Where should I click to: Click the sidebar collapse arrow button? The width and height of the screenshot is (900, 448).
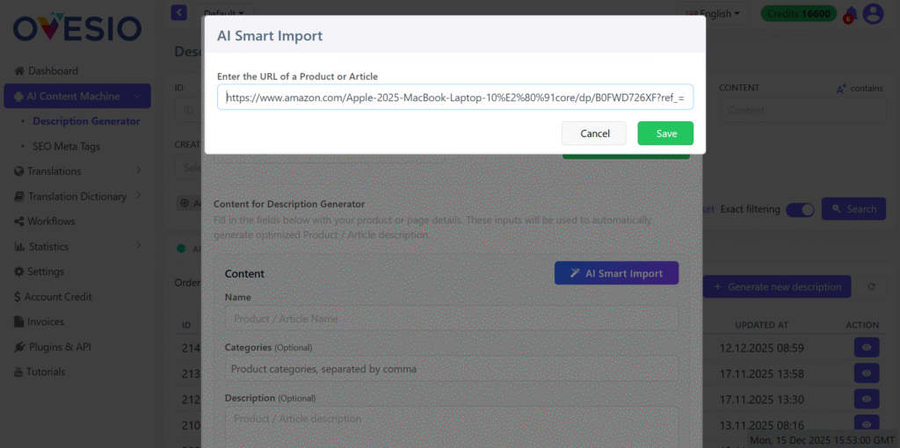click(x=179, y=13)
